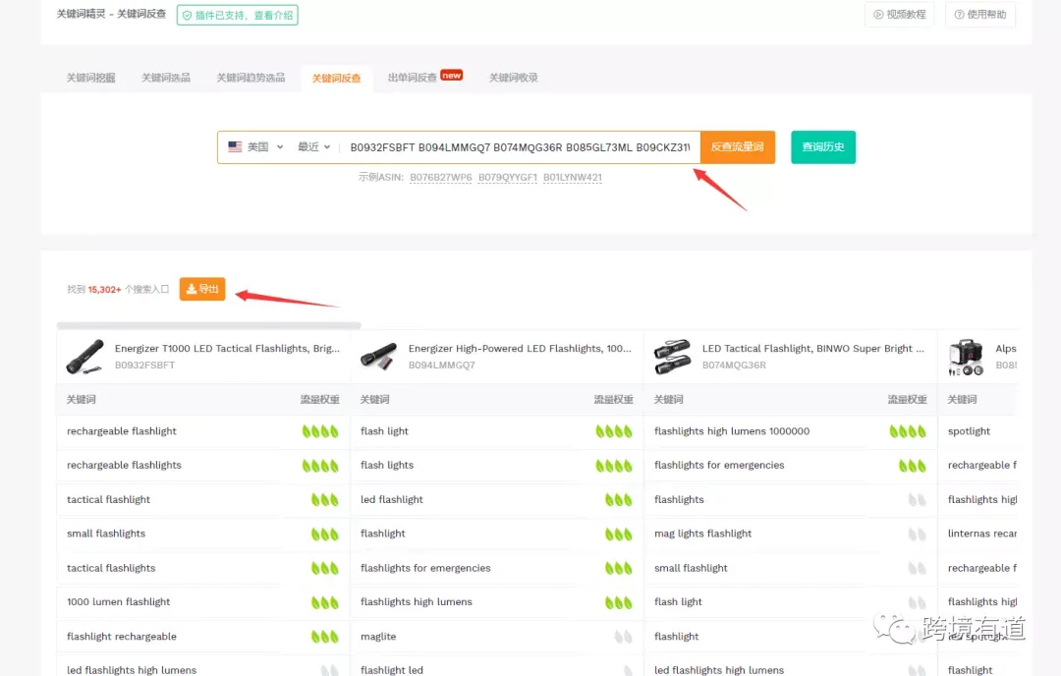
Task: Click grey weight flames for 'mag lights flashlight'
Action: pyautogui.click(x=917, y=534)
